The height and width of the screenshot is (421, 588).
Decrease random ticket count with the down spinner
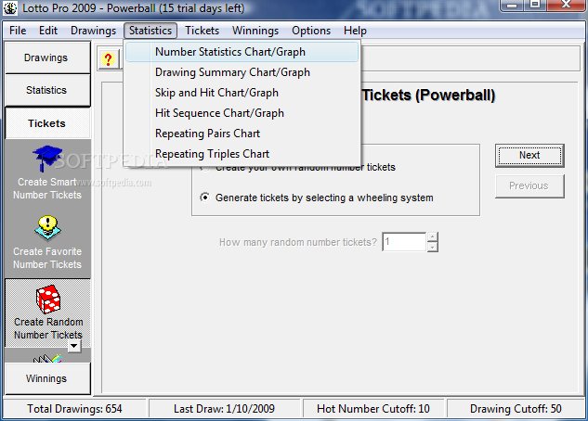point(432,247)
